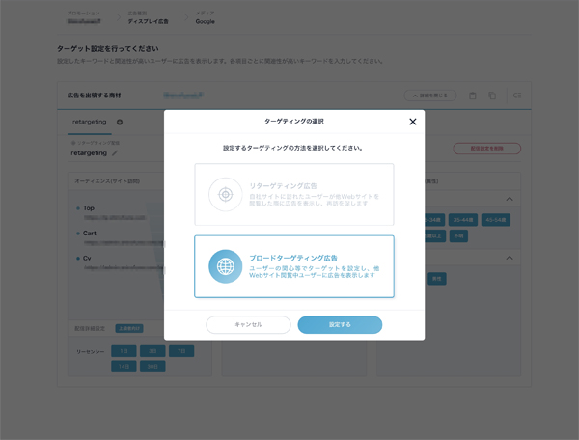579x440 pixels.
Task: Click the 詳細を閉じる button in background page
Action: pos(430,96)
